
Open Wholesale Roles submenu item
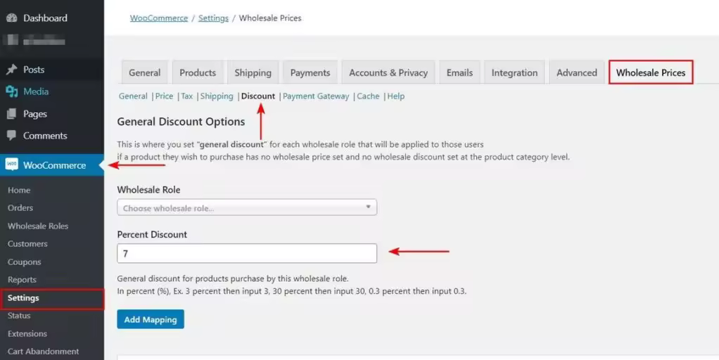click(x=37, y=226)
